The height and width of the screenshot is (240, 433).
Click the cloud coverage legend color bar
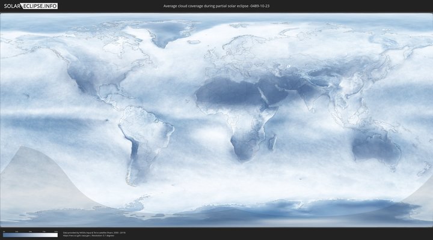click(x=30, y=235)
